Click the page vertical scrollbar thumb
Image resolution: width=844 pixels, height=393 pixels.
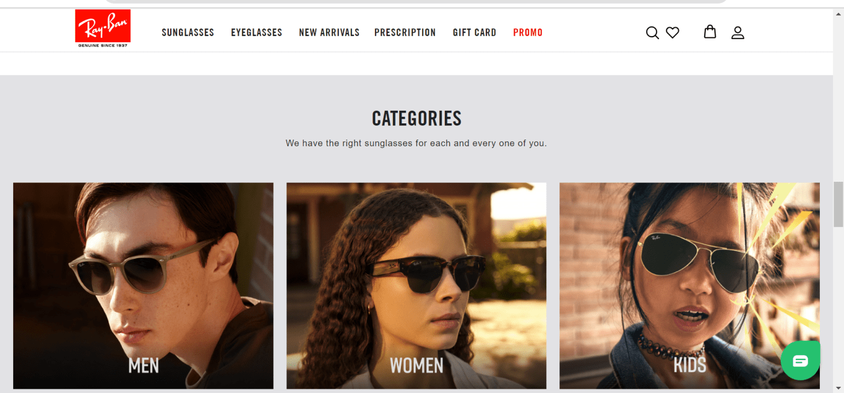(838, 205)
